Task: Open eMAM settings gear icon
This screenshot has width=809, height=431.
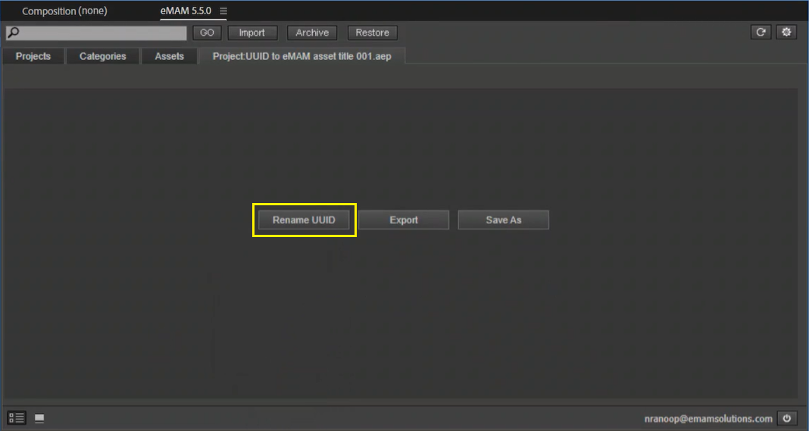Action: coord(786,32)
